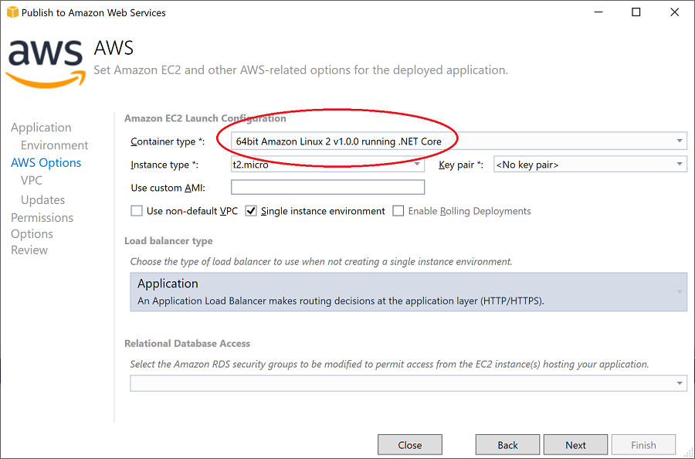Enable Rolling Deployments option
695x459 pixels.
click(x=397, y=210)
